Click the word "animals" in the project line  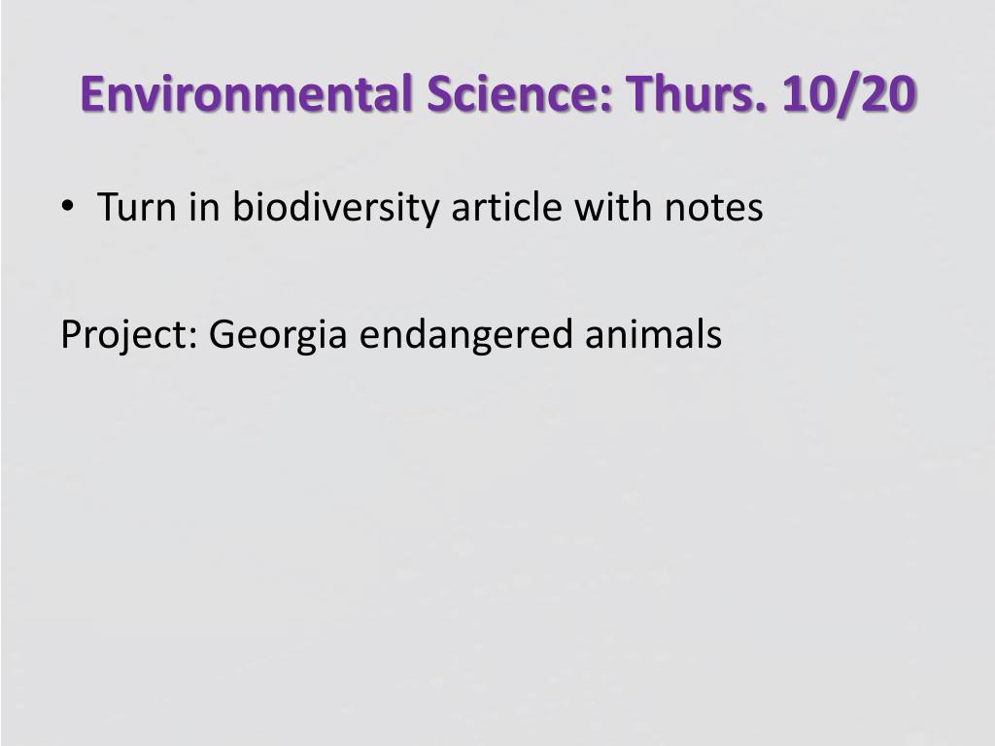tap(654, 334)
